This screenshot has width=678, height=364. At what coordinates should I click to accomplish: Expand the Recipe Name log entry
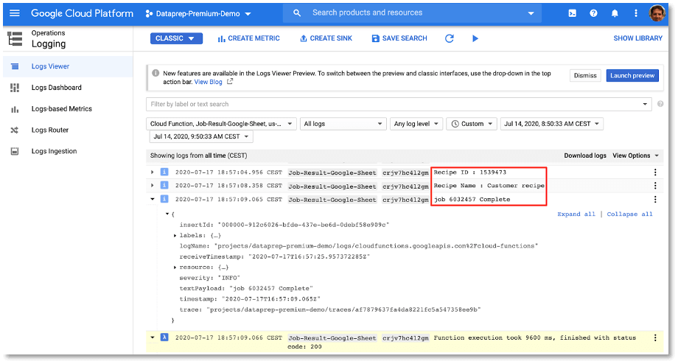(153, 186)
